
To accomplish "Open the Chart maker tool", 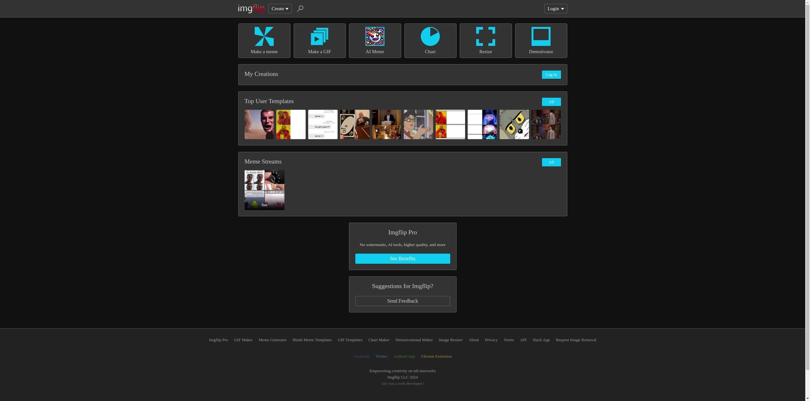I will click(x=430, y=40).
